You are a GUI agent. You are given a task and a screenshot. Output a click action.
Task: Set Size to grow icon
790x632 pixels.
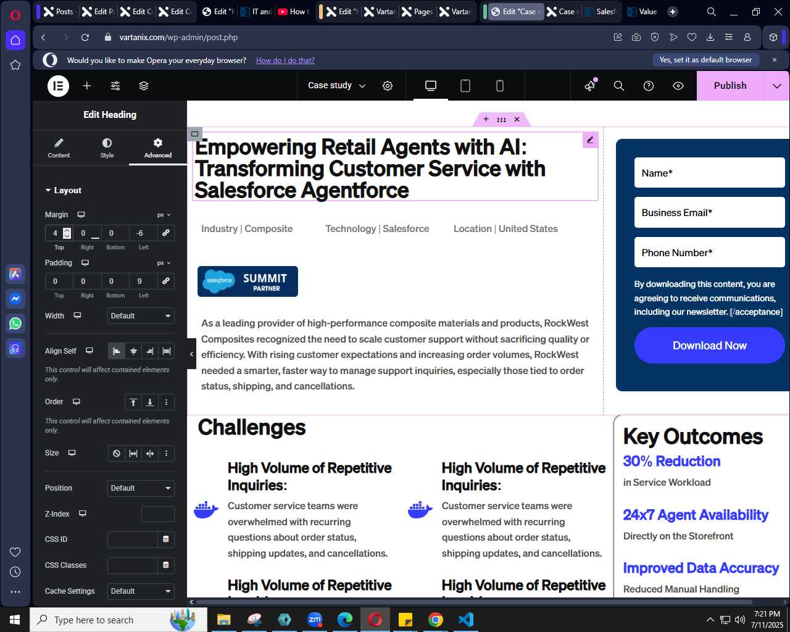click(x=133, y=454)
